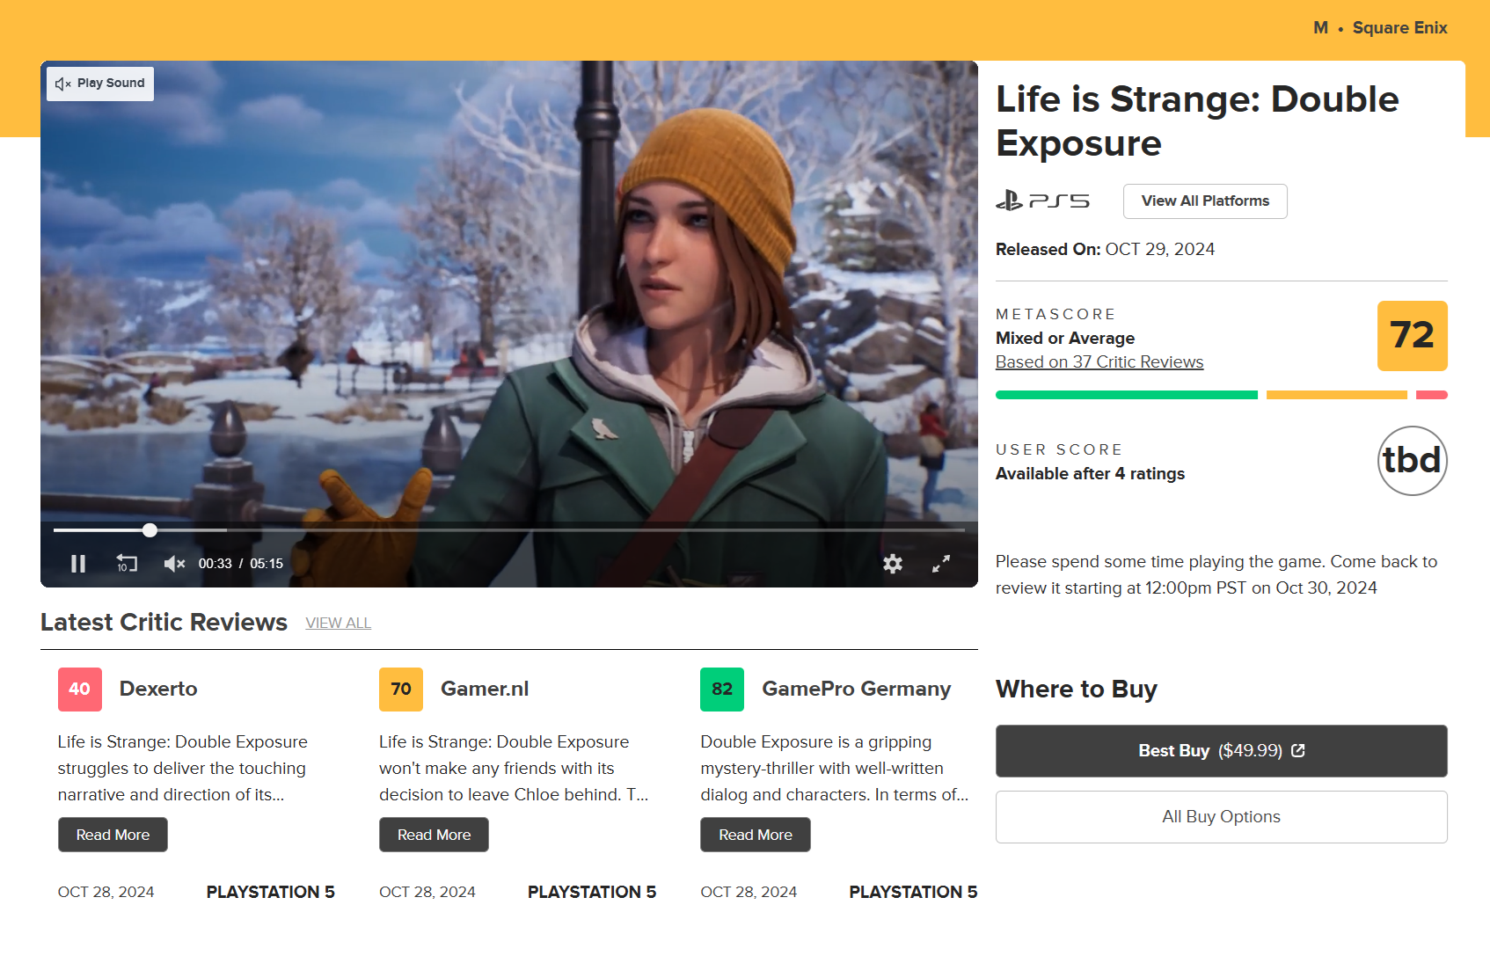This screenshot has height=956, width=1490.
Task: Seek on the video progress bar
Action: [x=509, y=530]
